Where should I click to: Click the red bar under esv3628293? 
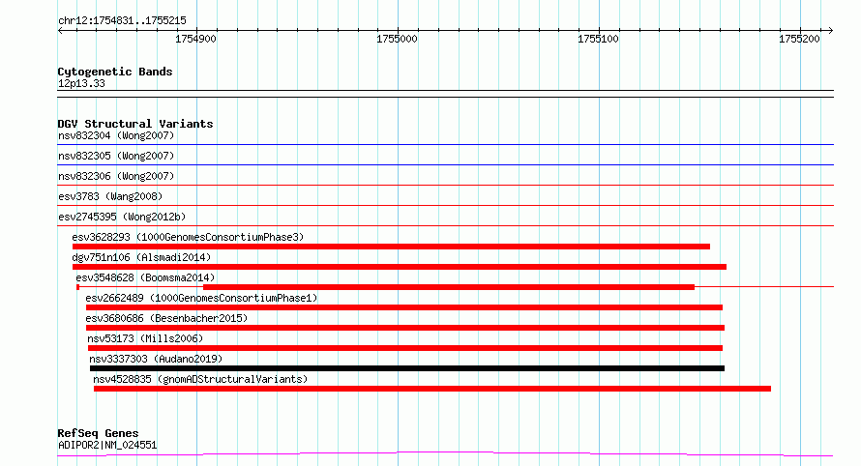point(391,247)
